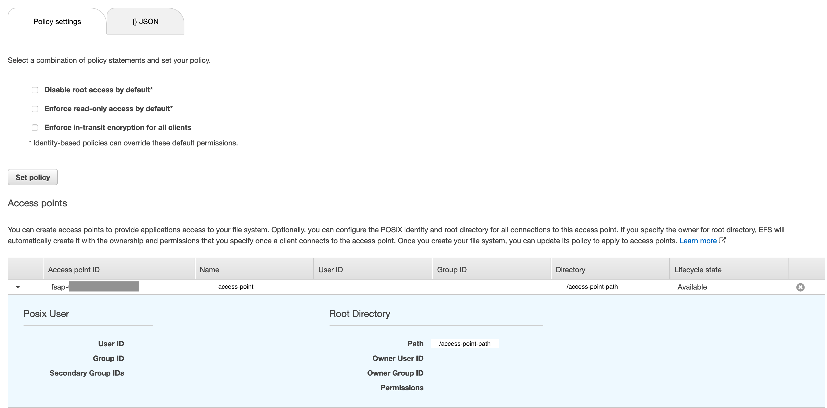
Task: Click the Group ID column header
Action: point(451,269)
